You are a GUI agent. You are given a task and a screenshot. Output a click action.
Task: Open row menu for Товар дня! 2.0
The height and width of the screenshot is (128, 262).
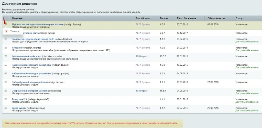(6, 99)
